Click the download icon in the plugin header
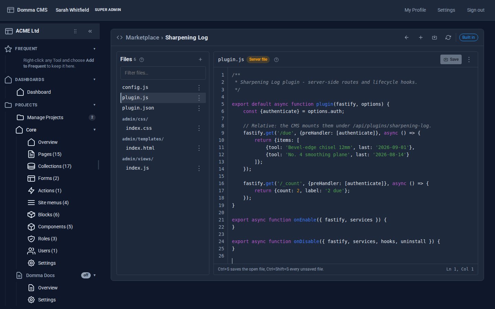 coord(434,37)
